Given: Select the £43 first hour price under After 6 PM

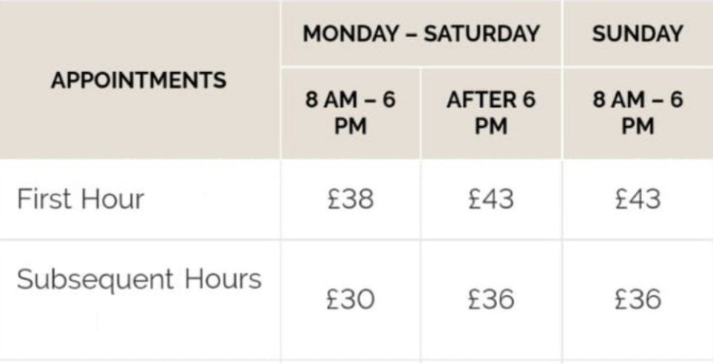Looking at the screenshot, I should click(x=491, y=199).
